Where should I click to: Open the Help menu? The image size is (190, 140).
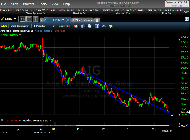click(67, 4)
